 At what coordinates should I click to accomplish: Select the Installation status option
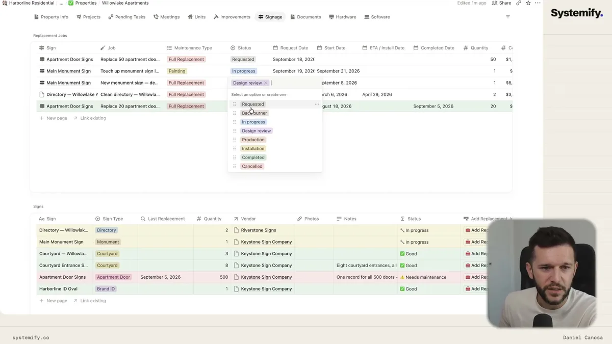coord(253,149)
